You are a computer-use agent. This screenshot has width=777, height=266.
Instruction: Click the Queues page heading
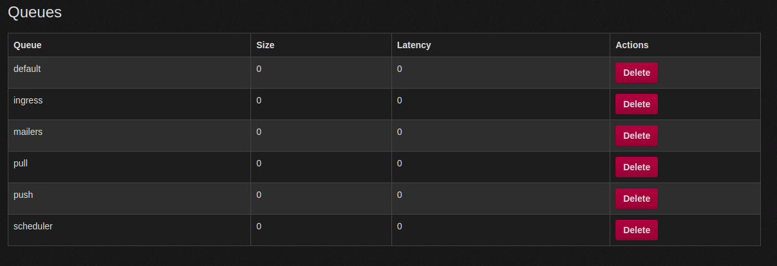[35, 12]
